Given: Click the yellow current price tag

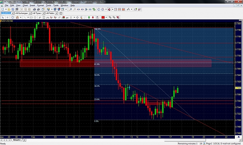Looking at the screenshot, I should click(x=238, y=88).
